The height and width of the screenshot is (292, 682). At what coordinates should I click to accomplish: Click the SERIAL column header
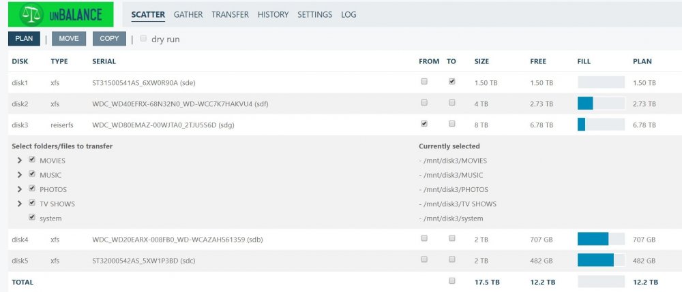tap(104, 62)
